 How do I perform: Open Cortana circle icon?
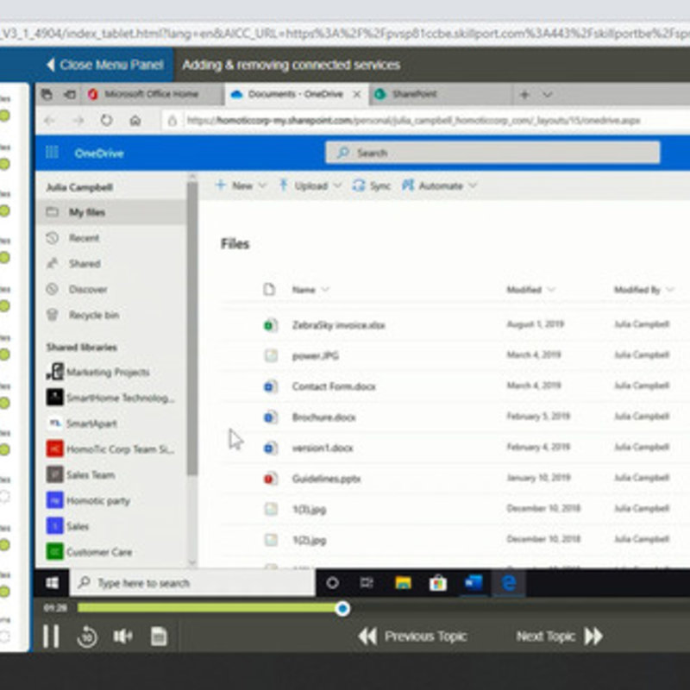click(x=332, y=583)
